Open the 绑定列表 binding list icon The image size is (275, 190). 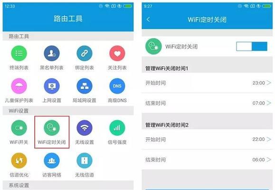85,53
